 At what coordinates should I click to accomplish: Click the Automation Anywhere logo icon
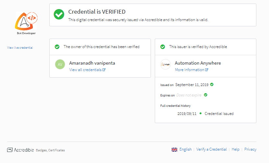(x=165, y=64)
